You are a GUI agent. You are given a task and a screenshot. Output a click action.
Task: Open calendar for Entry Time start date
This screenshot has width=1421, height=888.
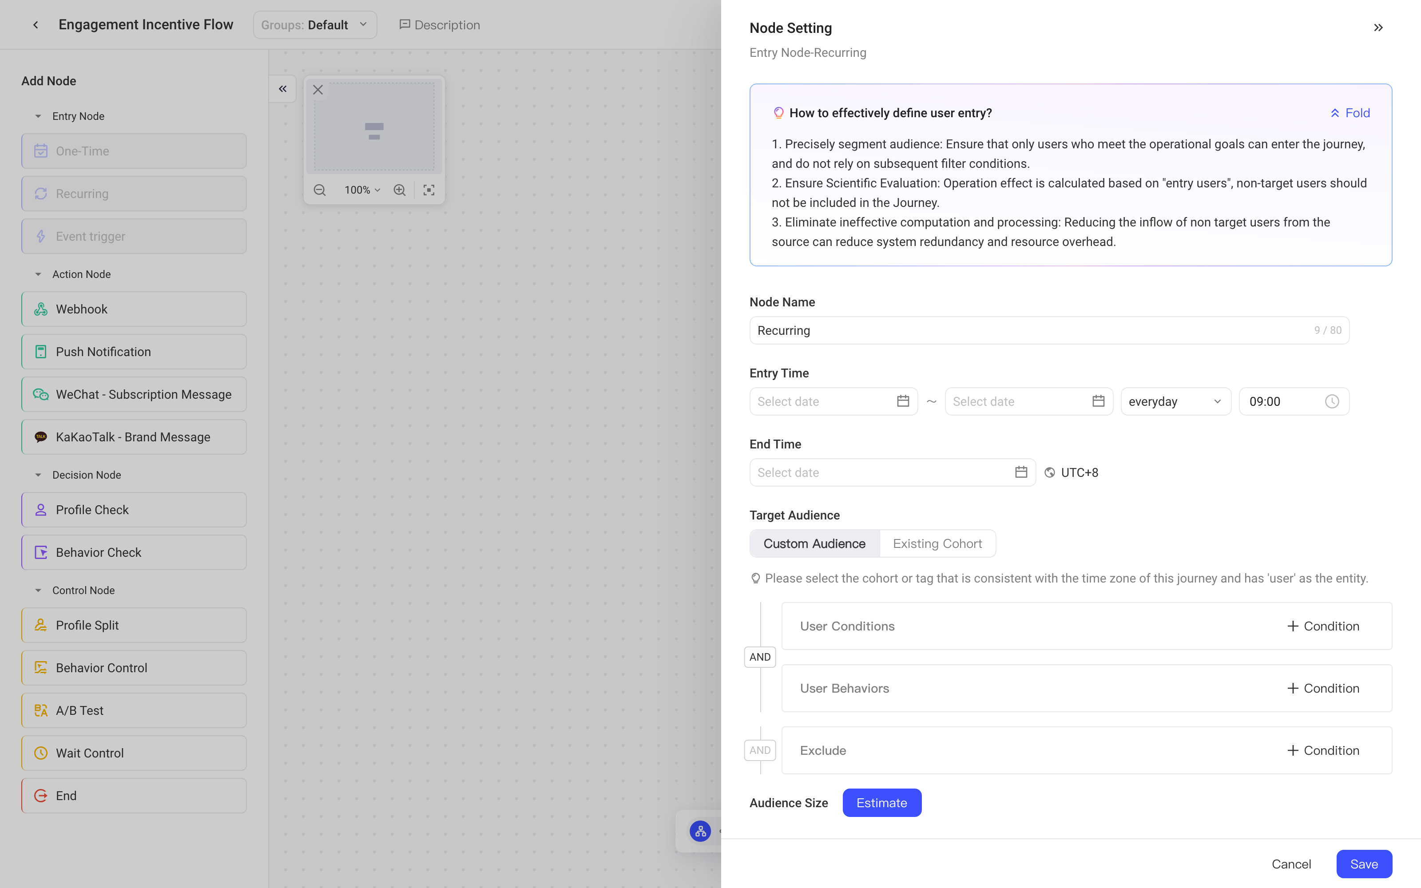click(903, 401)
